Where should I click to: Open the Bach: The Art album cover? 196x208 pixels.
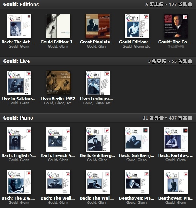[x=19, y=26]
